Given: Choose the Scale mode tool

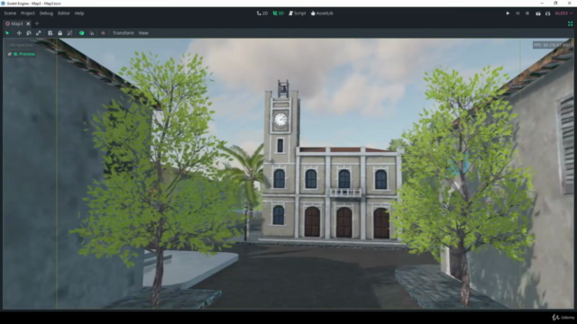Looking at the screenshot, I should [38, 33].
